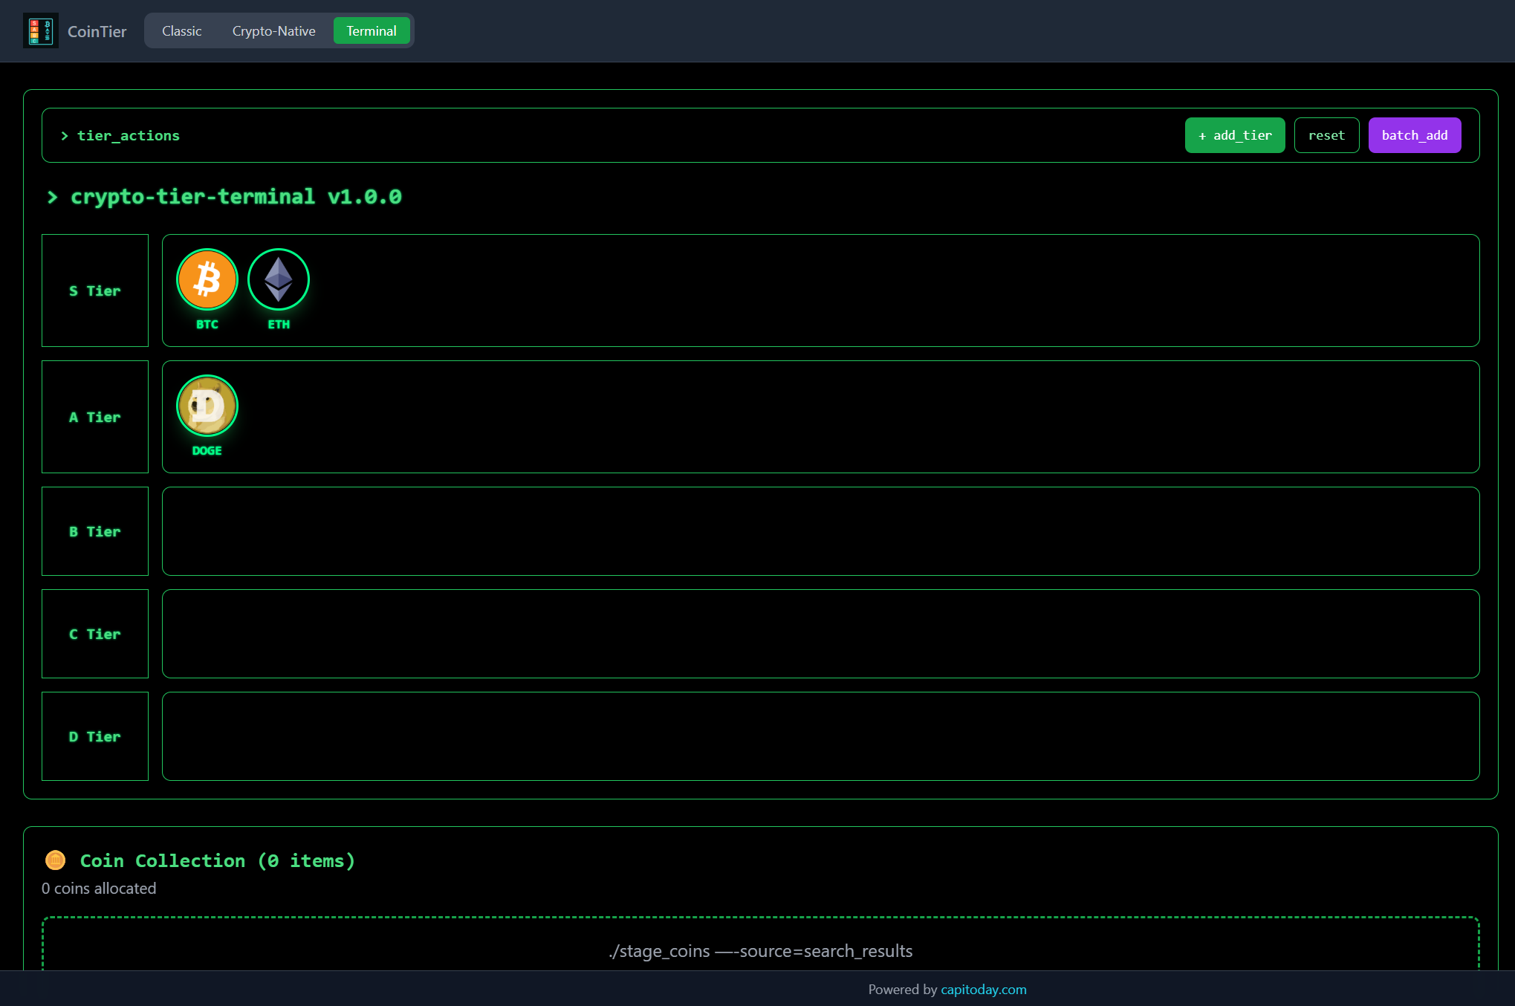The height and width of the screenshot is (1006, 1515).
Task: Open batch_add
Action: (1414, 134)
